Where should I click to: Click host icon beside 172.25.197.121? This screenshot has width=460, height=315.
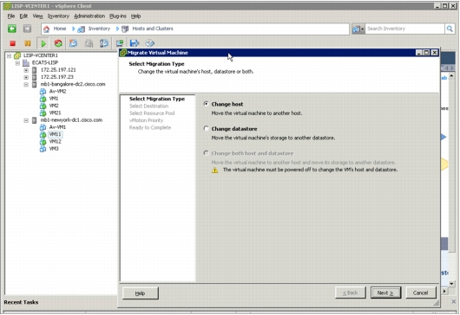tap(35, 70)
